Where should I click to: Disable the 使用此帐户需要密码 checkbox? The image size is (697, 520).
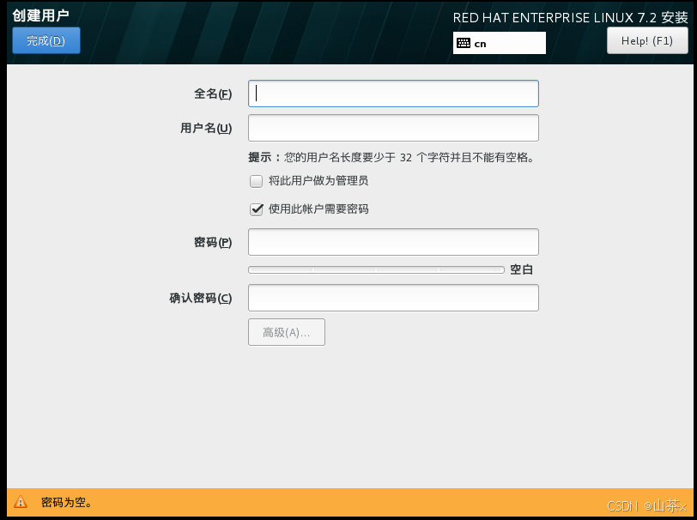click(256, 209)
